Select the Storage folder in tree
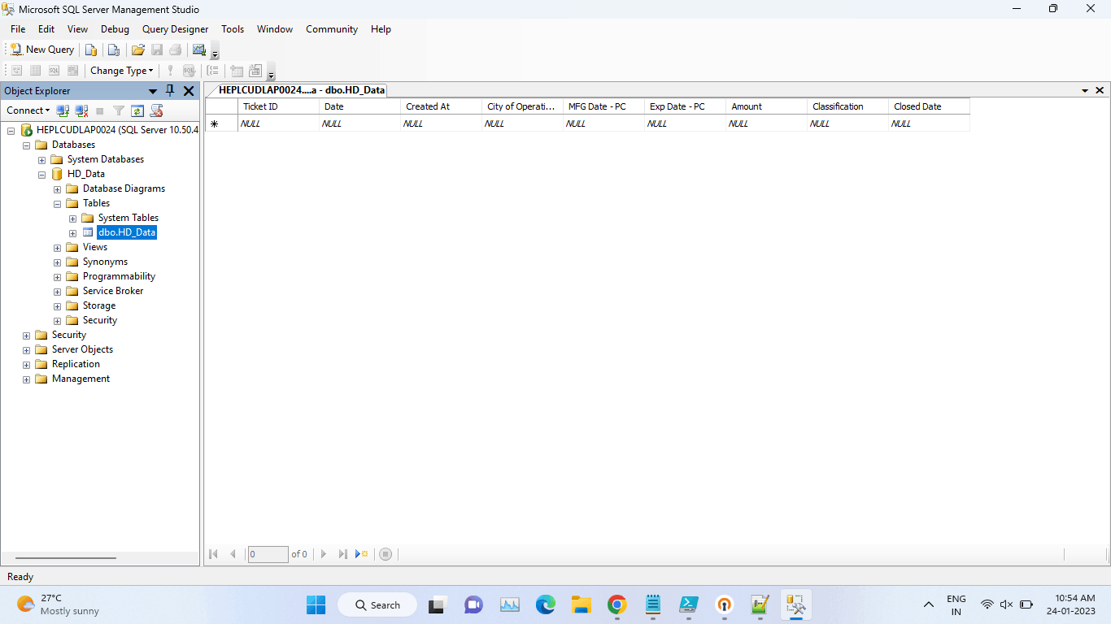 coord(99,305)
